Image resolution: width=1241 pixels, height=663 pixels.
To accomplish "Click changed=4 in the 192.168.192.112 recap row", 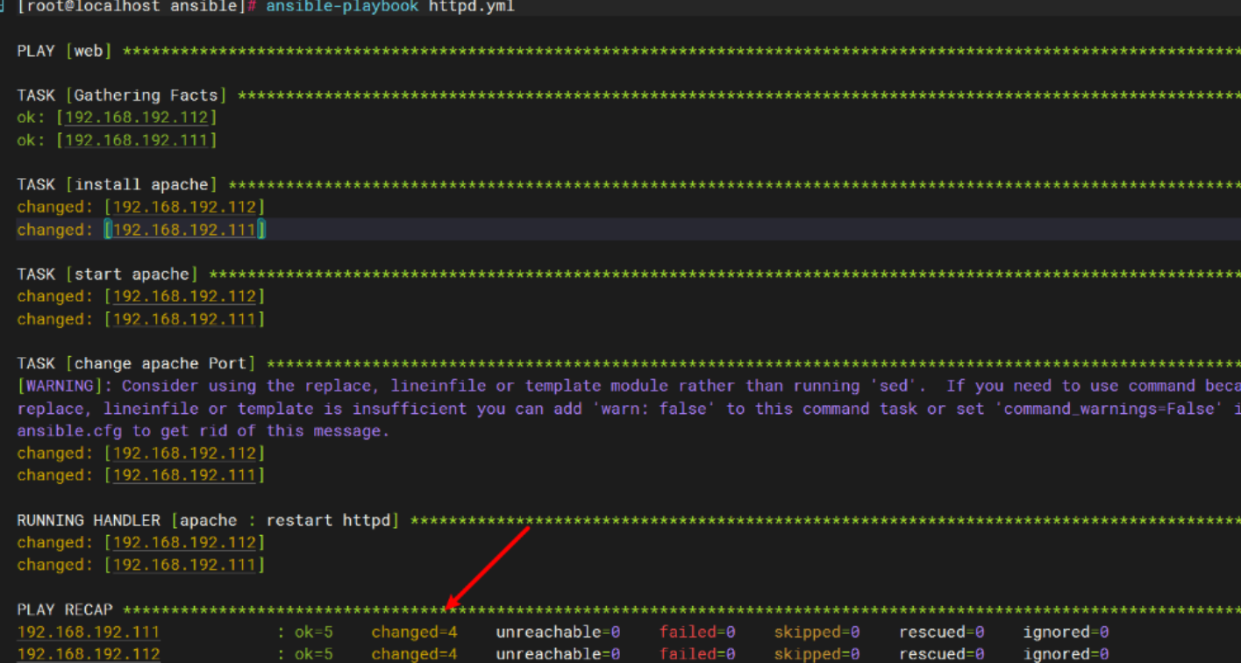I will tap(414, 654).
